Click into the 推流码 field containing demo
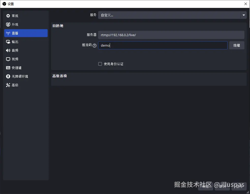The image size is (250, 194). tap(163, 45)
